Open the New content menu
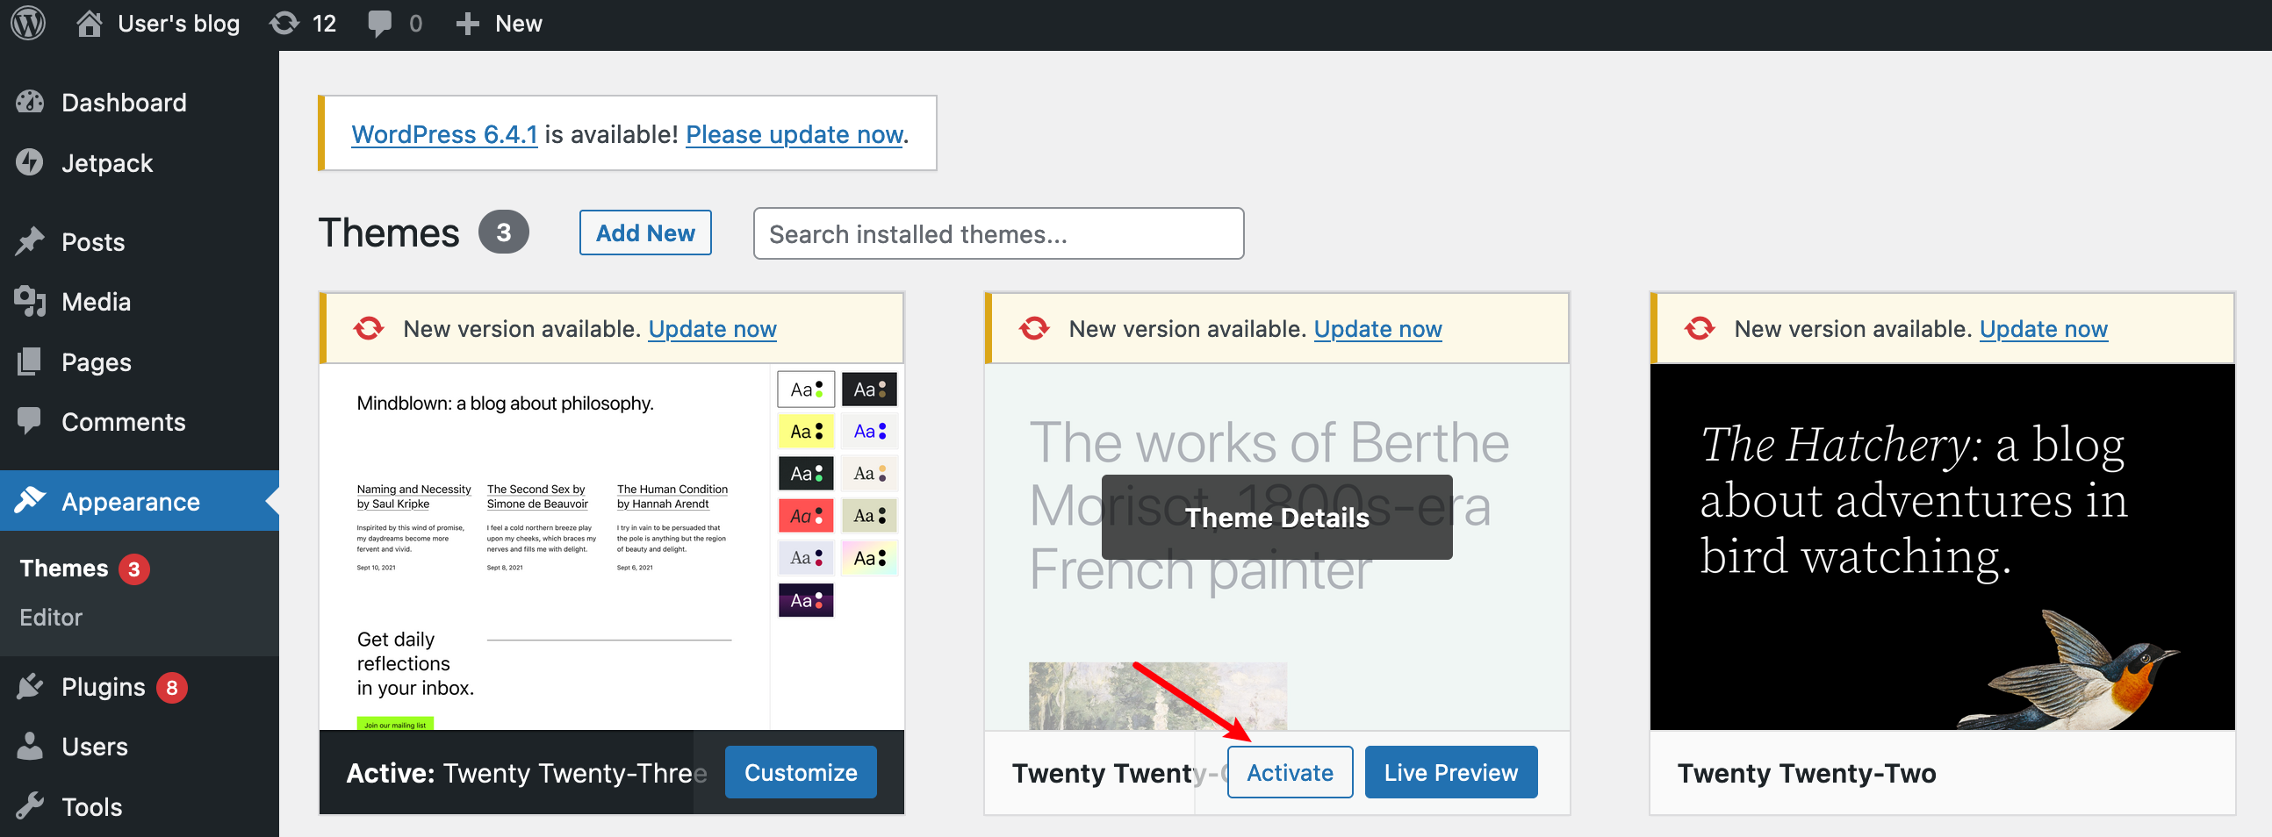Viewport: 2272px width, 837px height. point(500,24)
